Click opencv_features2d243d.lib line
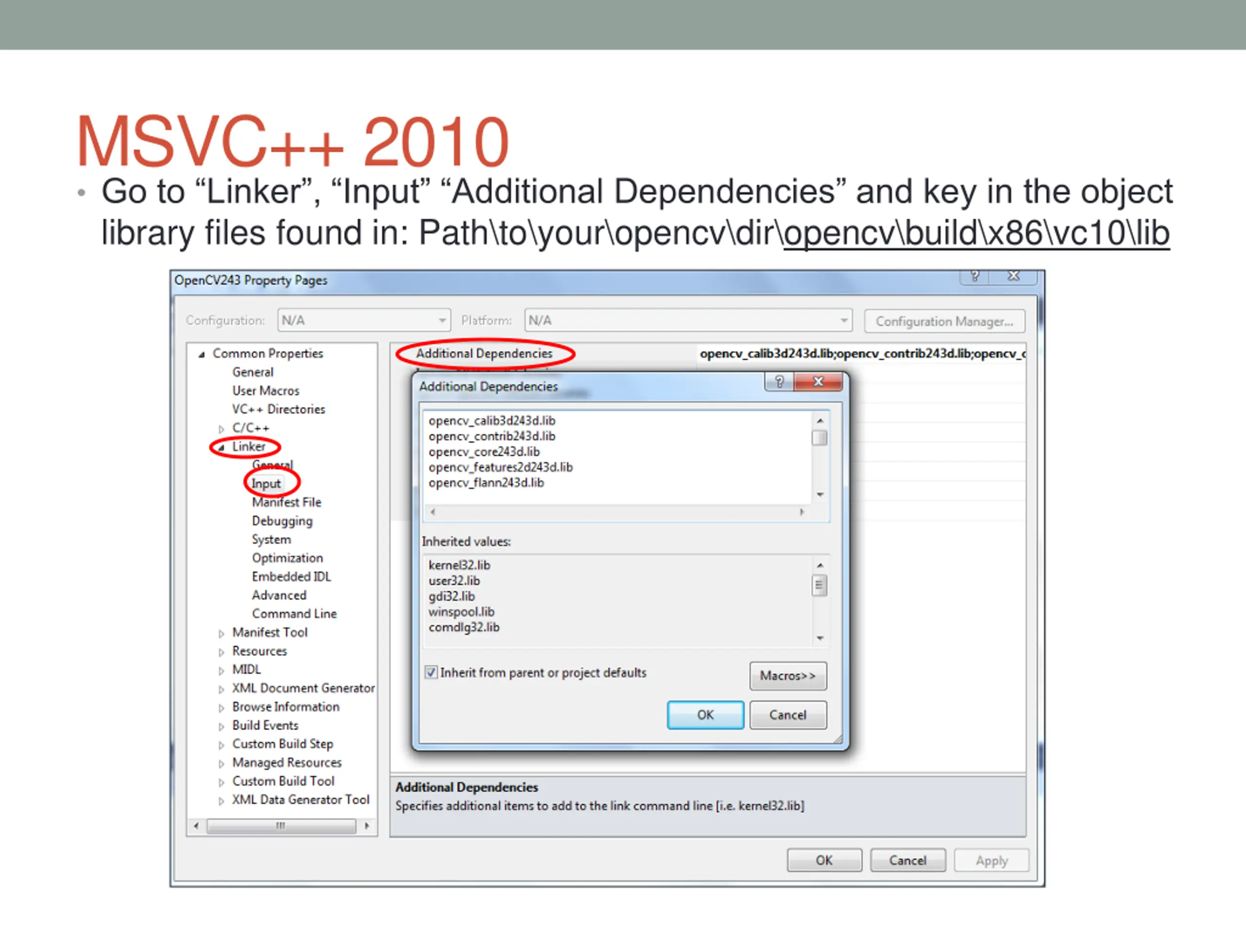The height and width of the screenshot is (934, 1246). point(500,467)
